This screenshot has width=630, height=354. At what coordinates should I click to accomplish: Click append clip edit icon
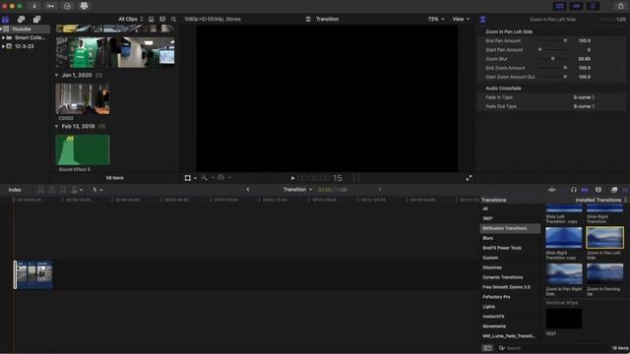(63, 190)
